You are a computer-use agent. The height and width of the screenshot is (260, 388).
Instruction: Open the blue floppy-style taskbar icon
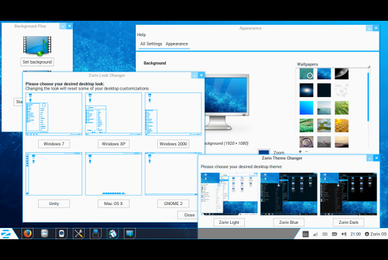click(96, 233)
